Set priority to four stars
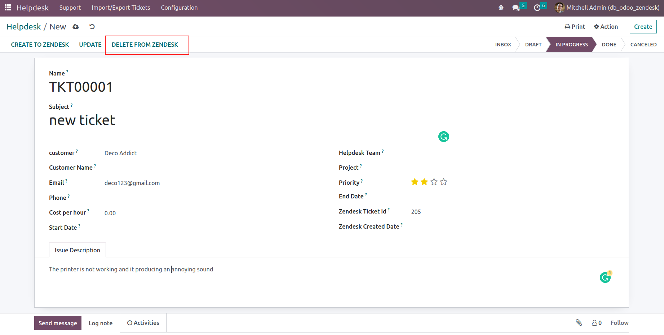 444,182
